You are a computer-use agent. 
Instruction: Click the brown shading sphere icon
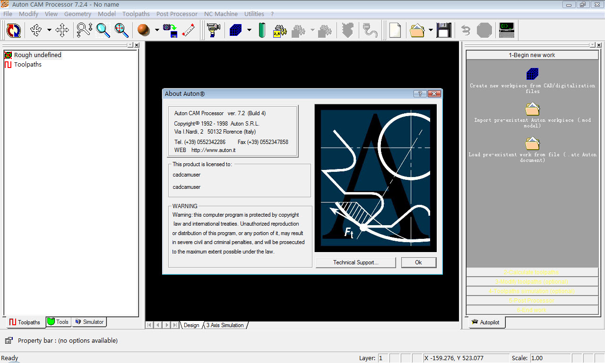[143, 31]
